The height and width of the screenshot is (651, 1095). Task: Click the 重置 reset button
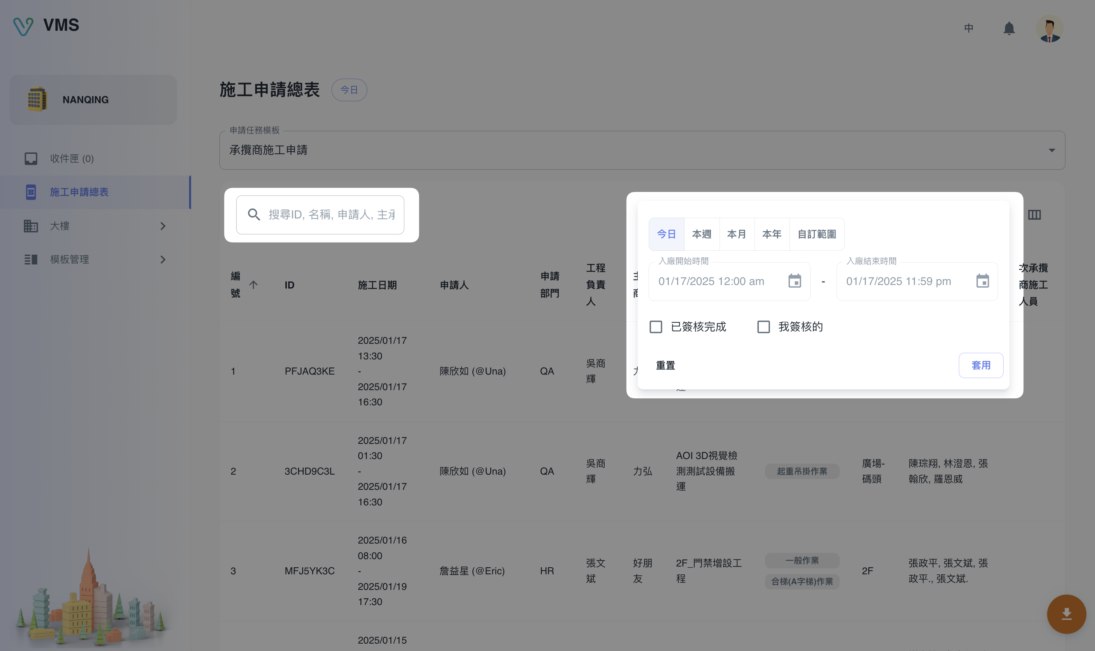665,365
